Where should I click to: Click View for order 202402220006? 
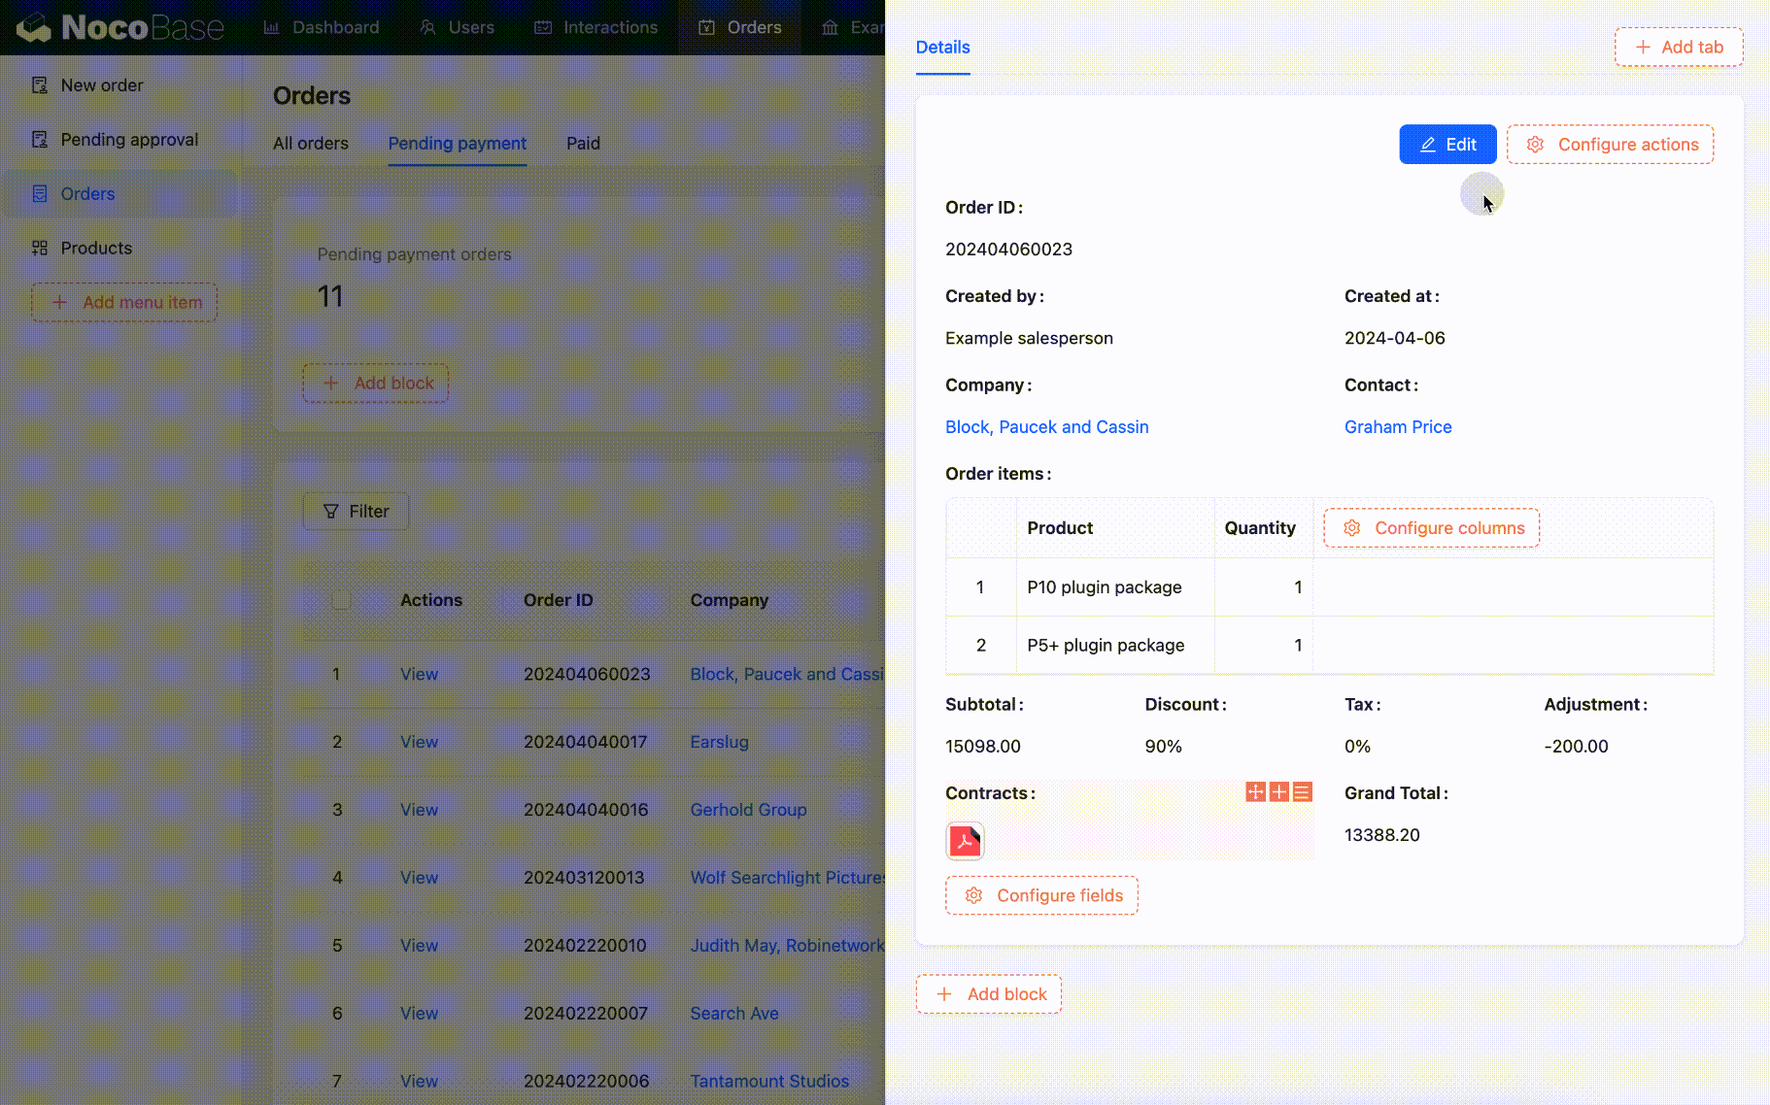tap(420, 1082)
